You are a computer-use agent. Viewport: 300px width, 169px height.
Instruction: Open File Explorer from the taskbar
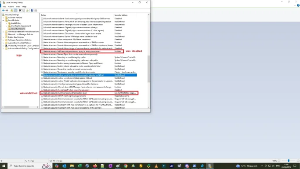(x=72, y=166)
